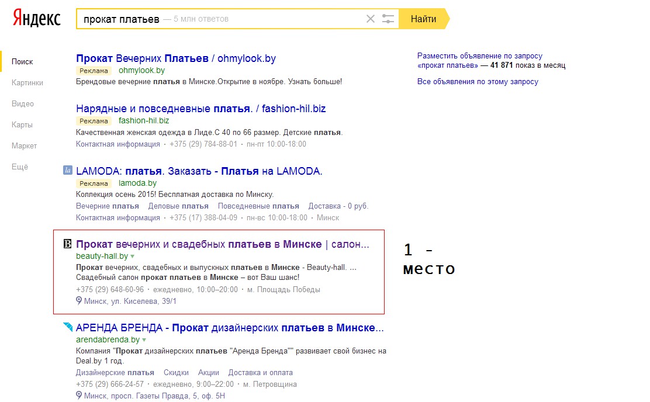Viewport: 650px width, 402px height.
Task: Click phone number +375 (17) 388-04-09
Action: 203,217
